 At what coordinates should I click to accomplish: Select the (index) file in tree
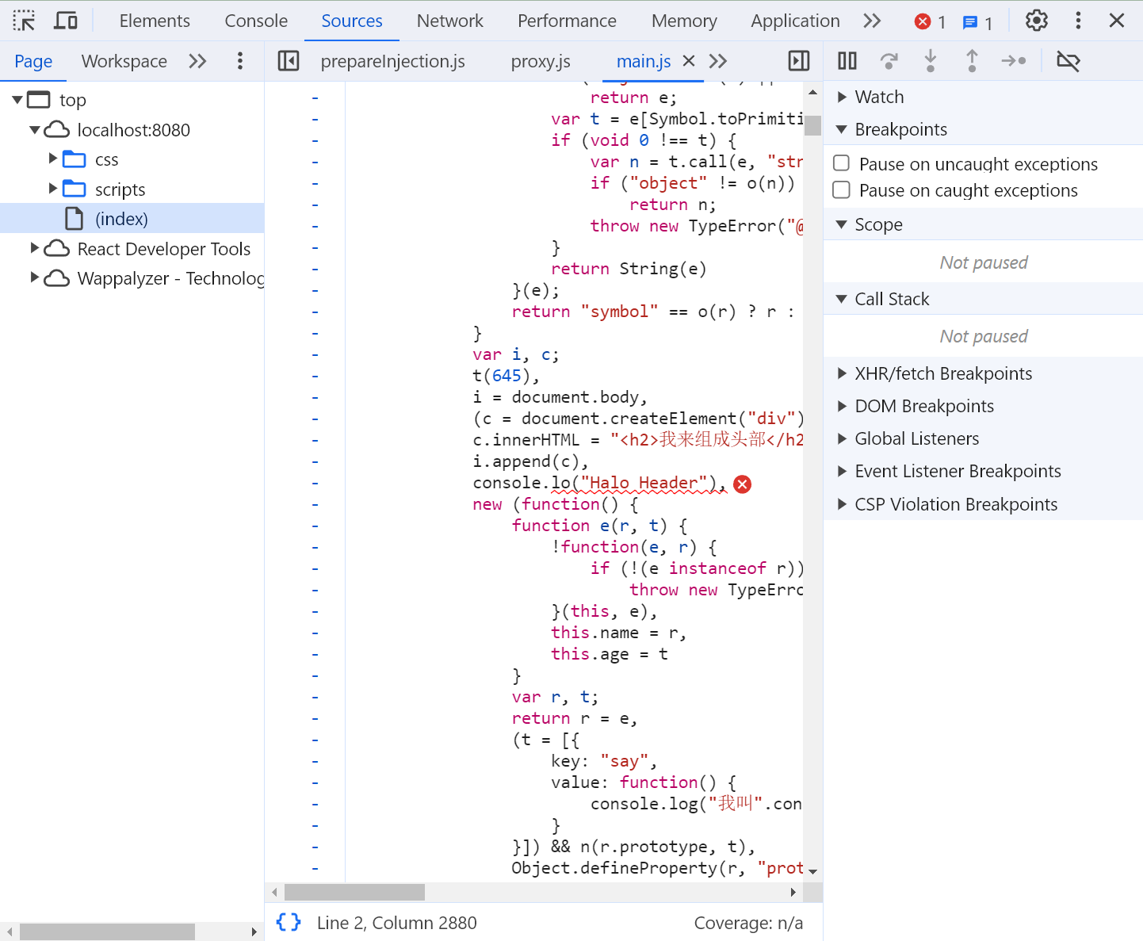pyautogui.click(x=121, y=219)
